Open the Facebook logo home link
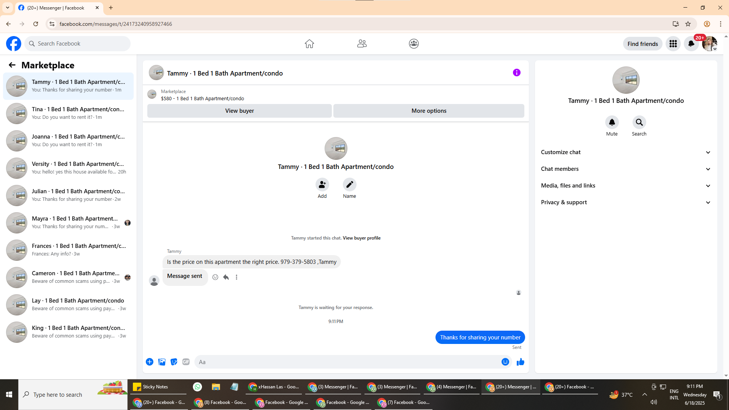Image resolution: width=729 pixels, height=410 pixels. click(14, 44)
